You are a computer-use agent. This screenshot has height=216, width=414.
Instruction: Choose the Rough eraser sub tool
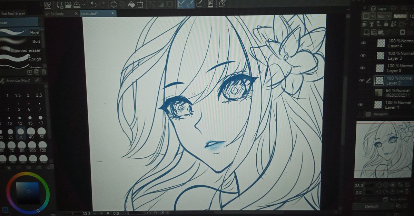(21, 59)
